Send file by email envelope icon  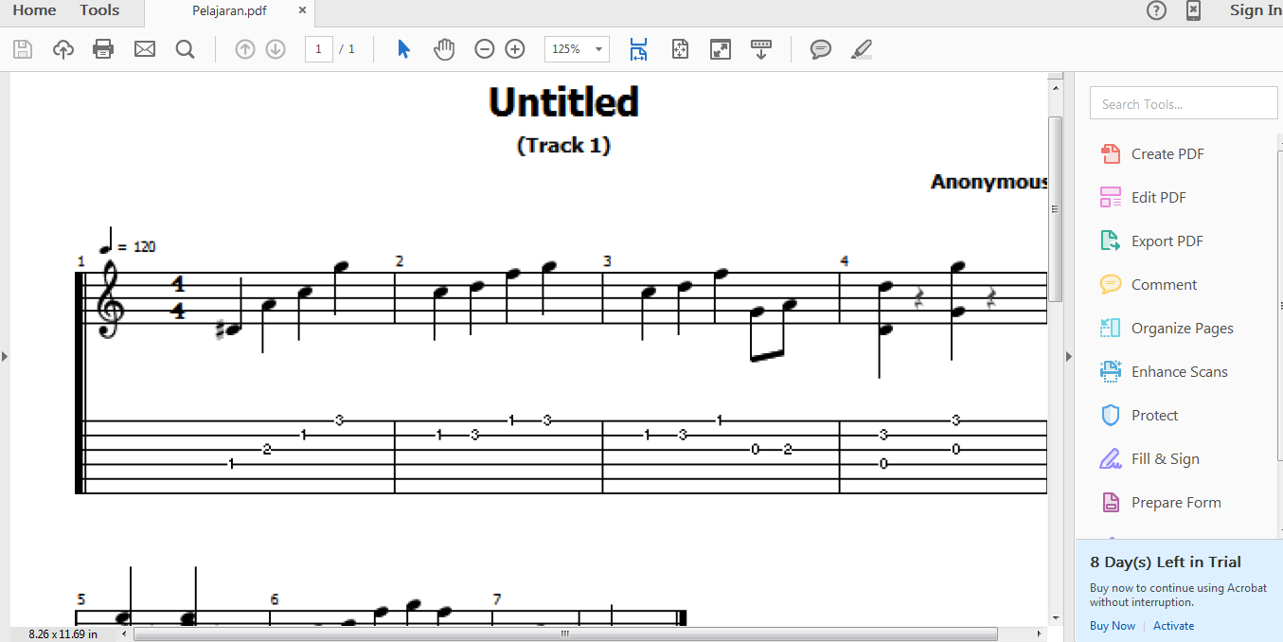145,49
